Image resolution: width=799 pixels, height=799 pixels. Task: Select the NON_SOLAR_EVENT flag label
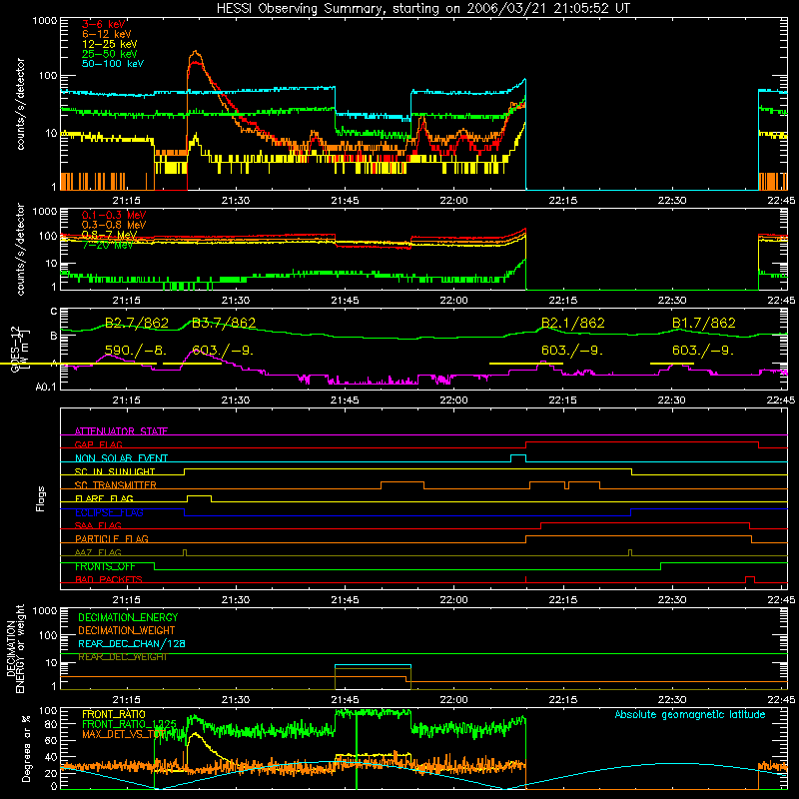tap(121, 458)
